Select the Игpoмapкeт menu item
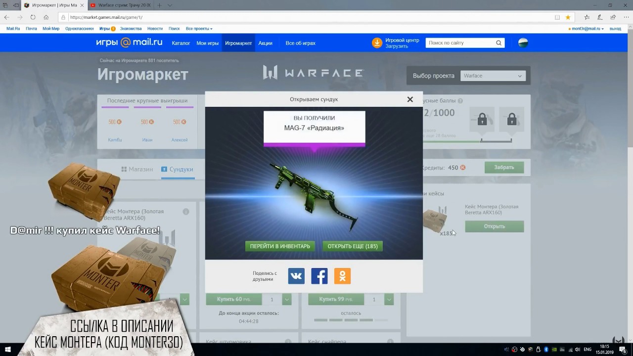This screenshot has height=356, width=633. [x=238, y=43]
